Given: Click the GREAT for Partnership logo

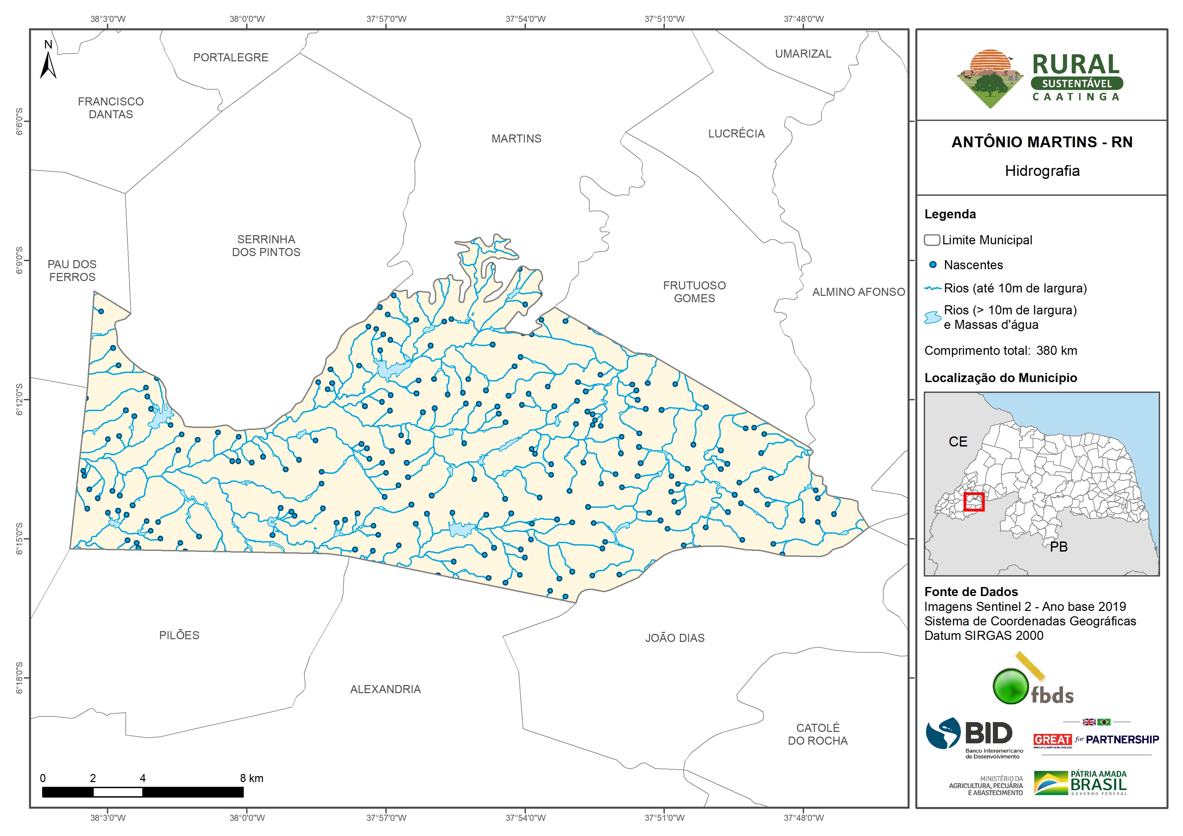Looking at the screenshot, I should [1096, 739].
